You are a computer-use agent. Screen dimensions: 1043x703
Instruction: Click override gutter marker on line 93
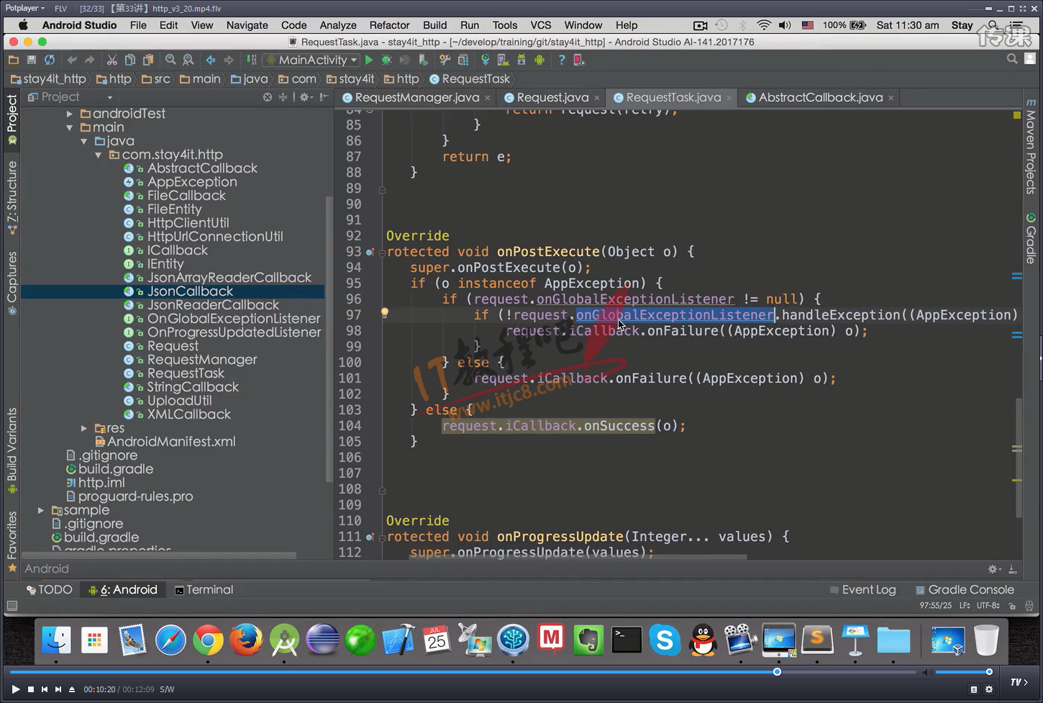[370, 252]
